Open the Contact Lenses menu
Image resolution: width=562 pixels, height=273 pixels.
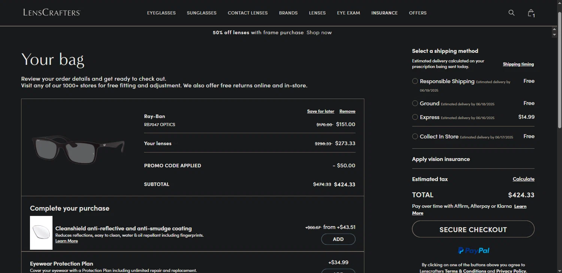pos(248,13)
